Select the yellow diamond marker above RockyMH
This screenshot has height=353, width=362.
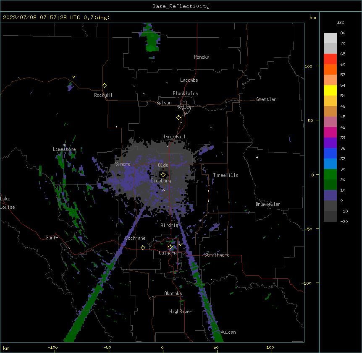pos(105,86)
